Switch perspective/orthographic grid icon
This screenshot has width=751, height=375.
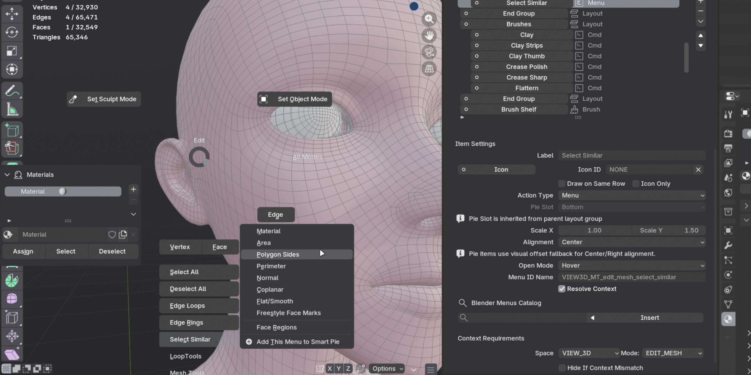[429, 69]
